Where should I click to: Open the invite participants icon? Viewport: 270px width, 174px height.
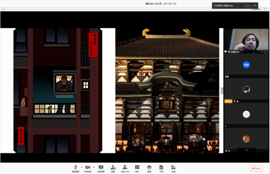[113, 168]
